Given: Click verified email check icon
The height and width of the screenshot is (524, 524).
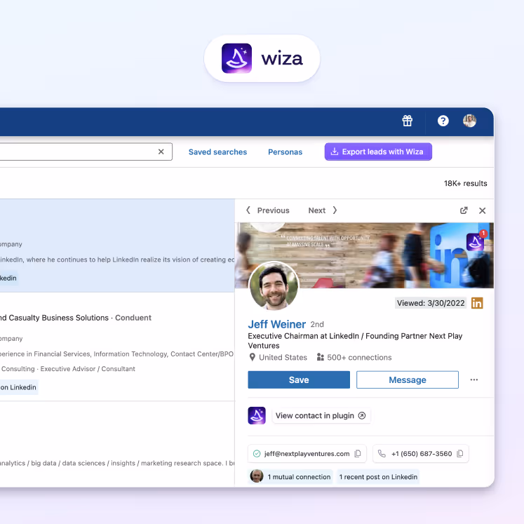Looking at the screenshot, I should click(x=257, y=453).
